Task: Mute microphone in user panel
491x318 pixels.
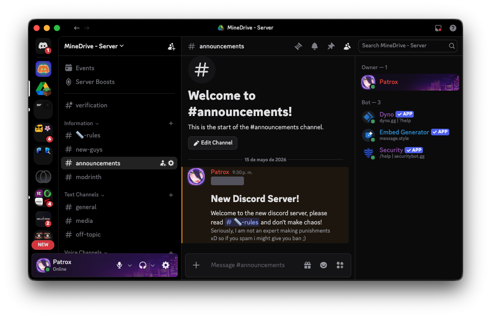Action: click(x=119, y=265)
